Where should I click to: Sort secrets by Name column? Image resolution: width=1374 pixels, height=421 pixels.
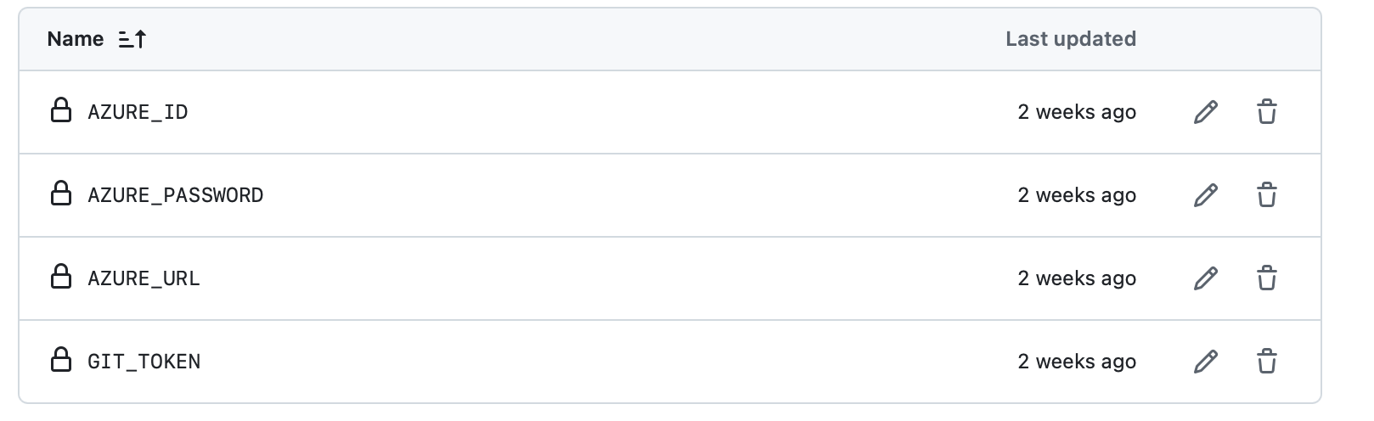tap(76, 39)
